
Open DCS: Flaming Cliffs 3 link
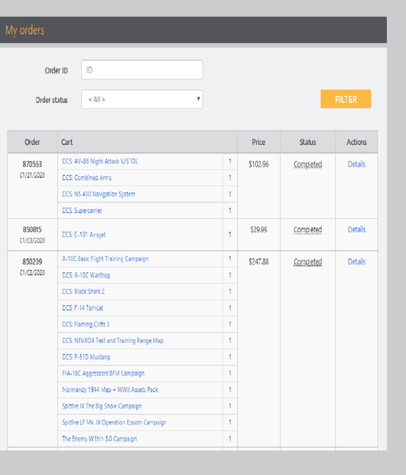(86, 324)
